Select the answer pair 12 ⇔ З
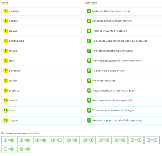Image resolution: width=162 pixels, height=156 pixels. click(x=25, y=149)
